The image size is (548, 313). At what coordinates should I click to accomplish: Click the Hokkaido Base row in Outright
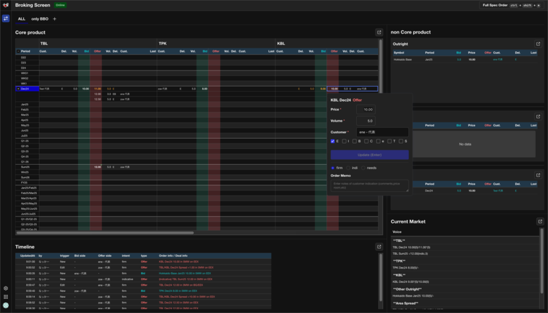pyautogui.click(x=465, y=59)
